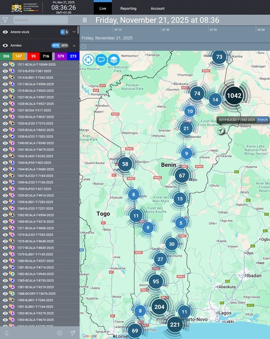270x339 pixels.
Task: Filter by blue status count 273
Action: (x=73, y=56)
